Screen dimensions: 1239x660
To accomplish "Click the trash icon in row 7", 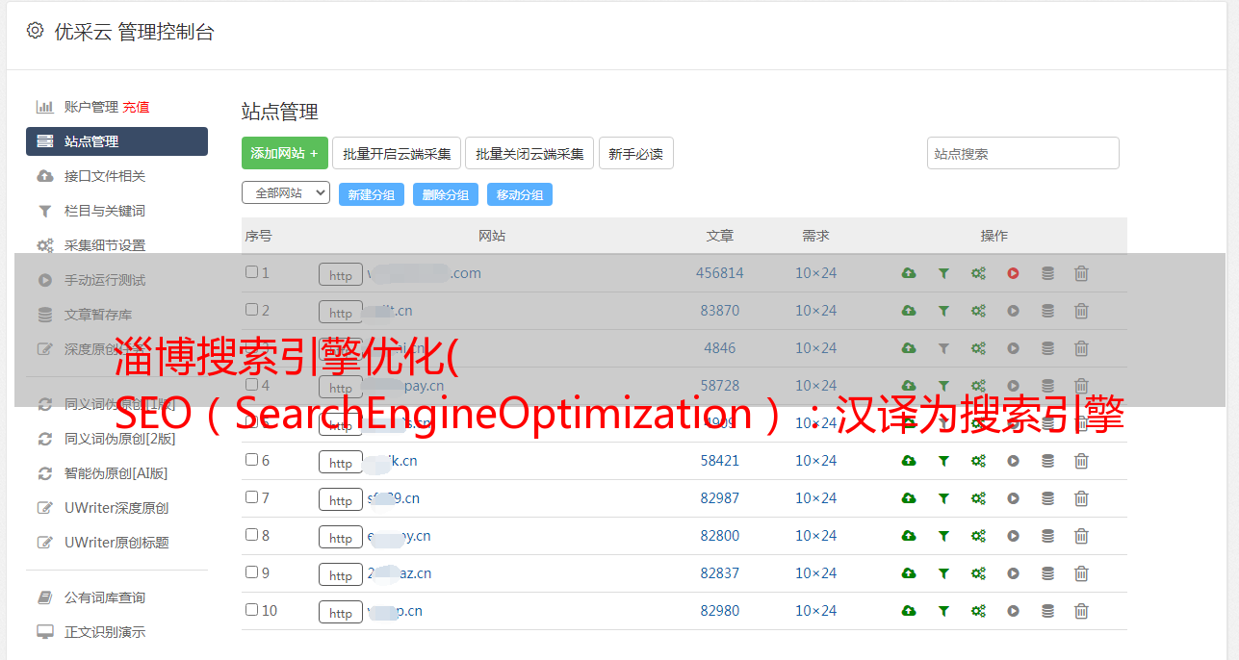I will point(1081,498).
